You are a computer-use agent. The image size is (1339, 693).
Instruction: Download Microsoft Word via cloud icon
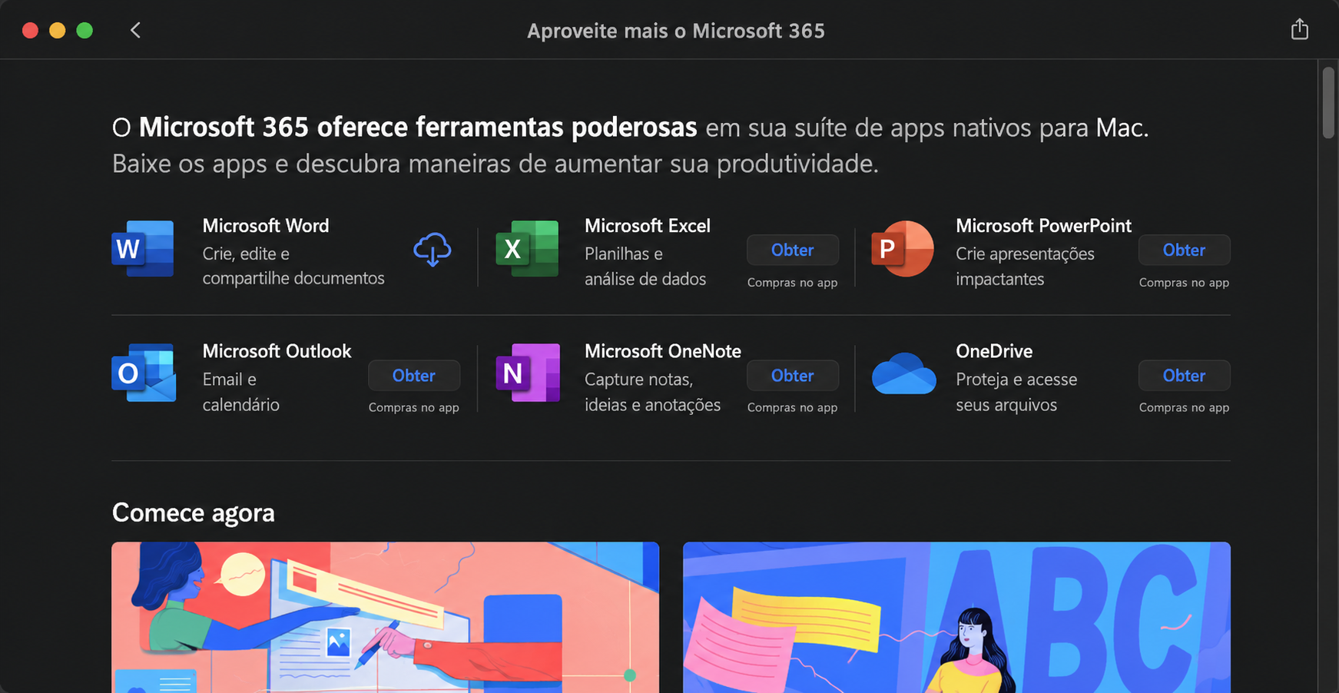[x=433, y=250]
